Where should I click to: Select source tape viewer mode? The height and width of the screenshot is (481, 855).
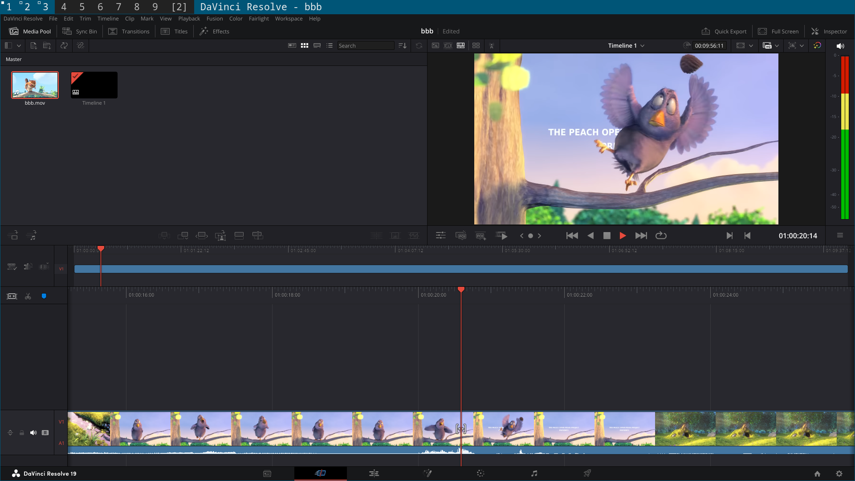[448, 45]
